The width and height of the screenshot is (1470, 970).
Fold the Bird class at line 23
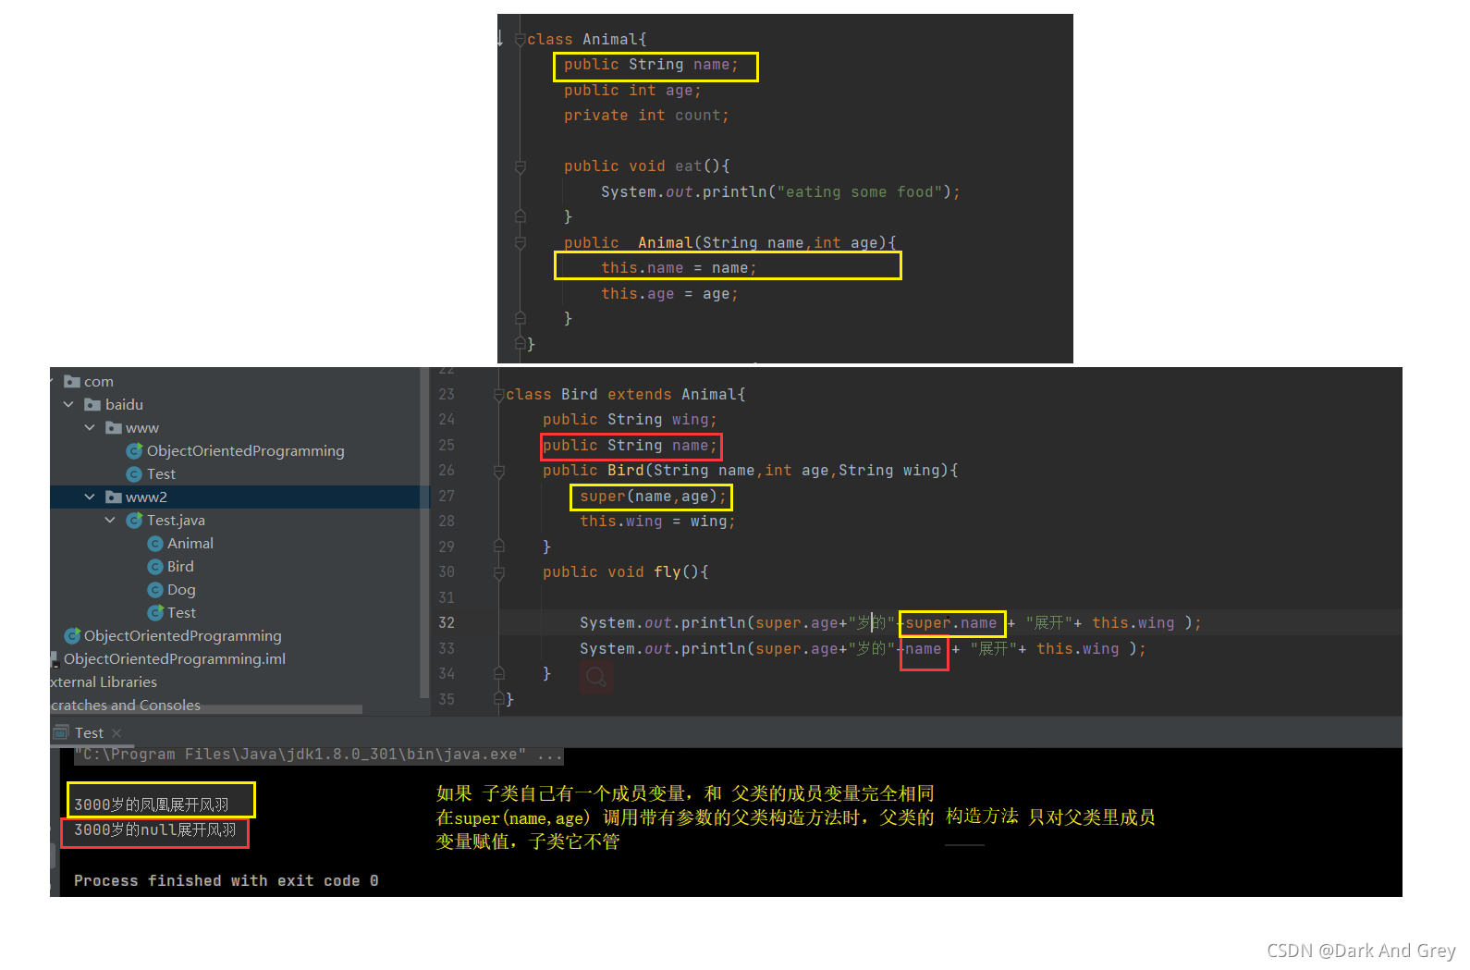point(499,395)
